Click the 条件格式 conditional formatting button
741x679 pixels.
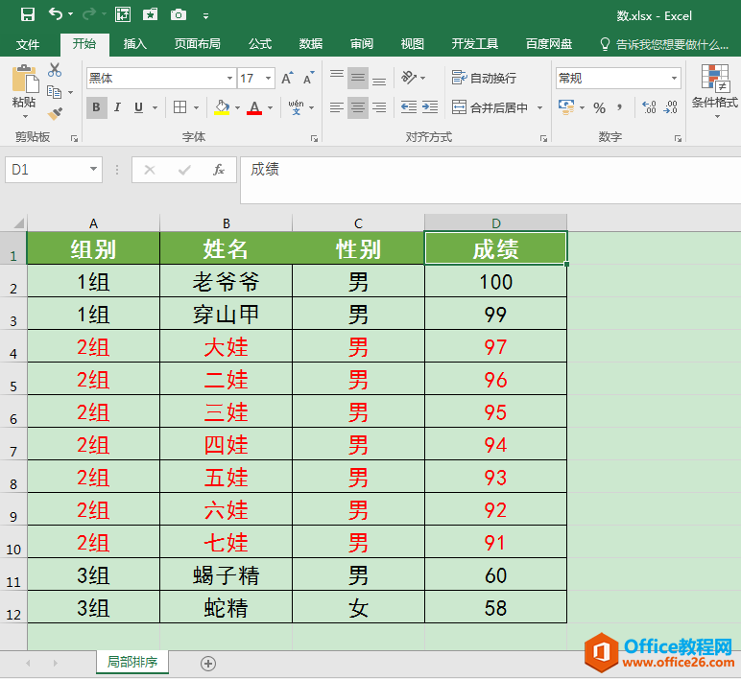coord(714,91)
